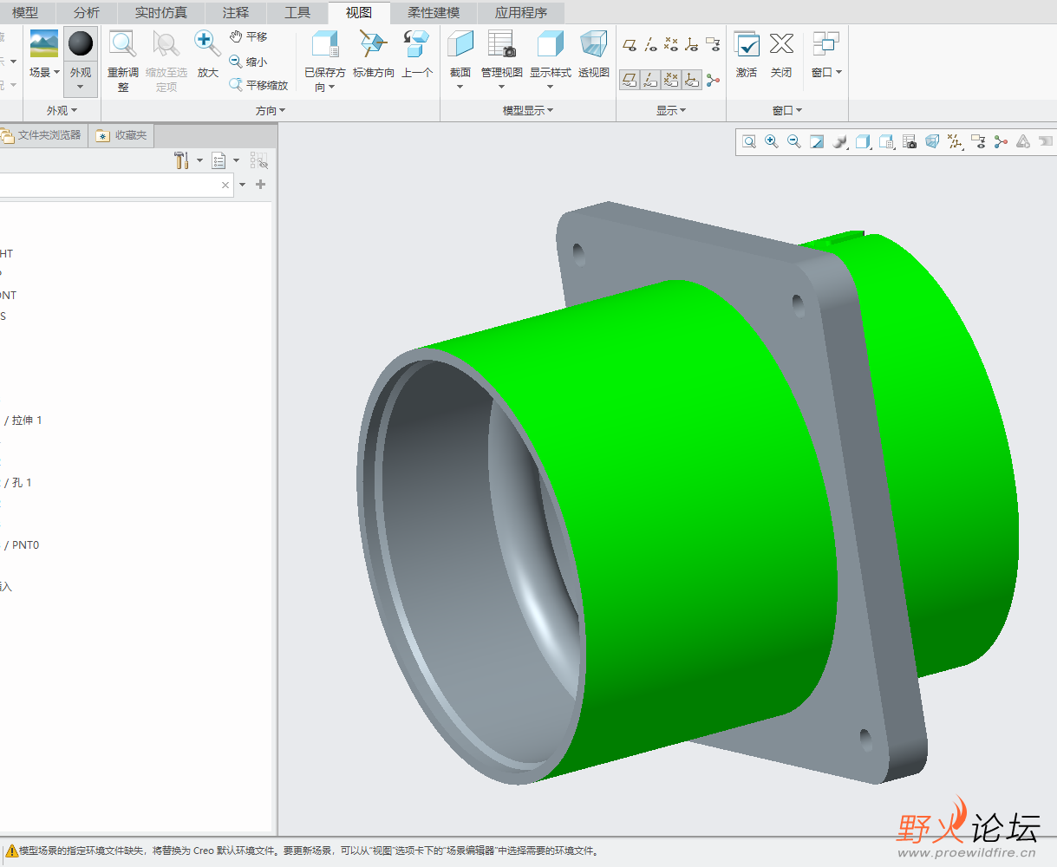
Task: Toggle axis tag display button
Action: [x=650, y=80]
